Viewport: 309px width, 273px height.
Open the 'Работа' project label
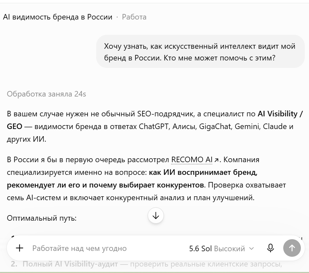(134, 17)
